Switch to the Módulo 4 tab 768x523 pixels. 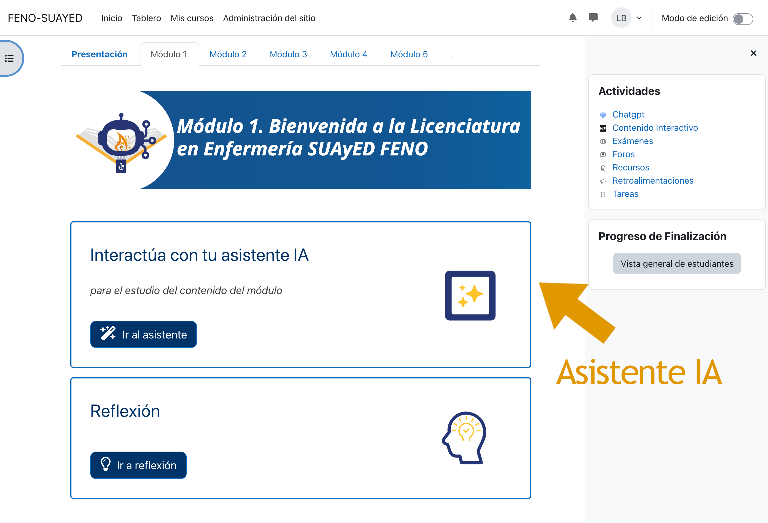(x=348, y=54)
